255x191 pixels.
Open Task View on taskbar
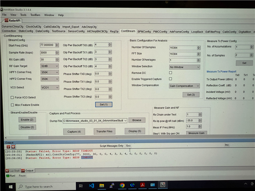[81, 186]
